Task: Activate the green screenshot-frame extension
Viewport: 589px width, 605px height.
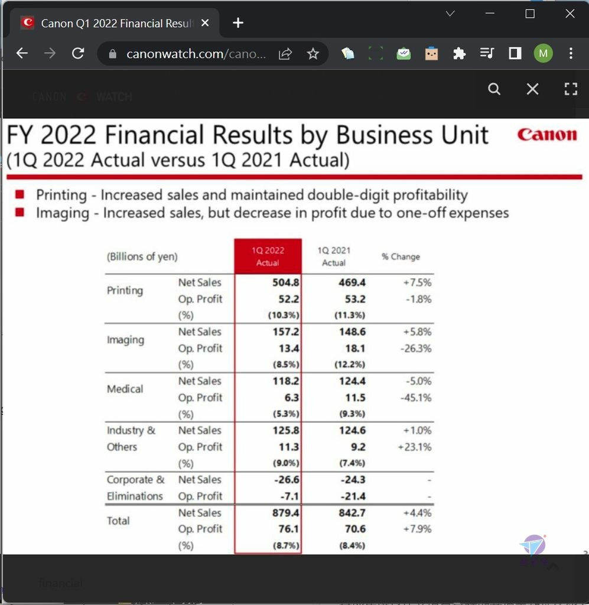Action: [x=376, y=53]
